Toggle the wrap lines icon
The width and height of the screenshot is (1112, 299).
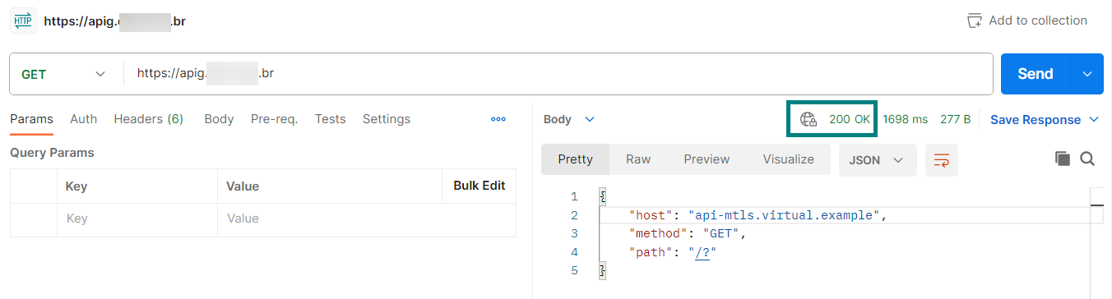(x=942, y=159)
